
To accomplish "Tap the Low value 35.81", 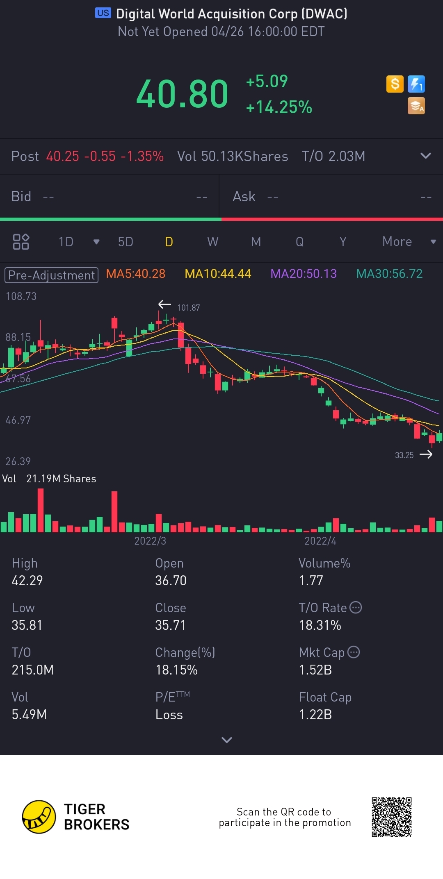I will coord(27,625).
